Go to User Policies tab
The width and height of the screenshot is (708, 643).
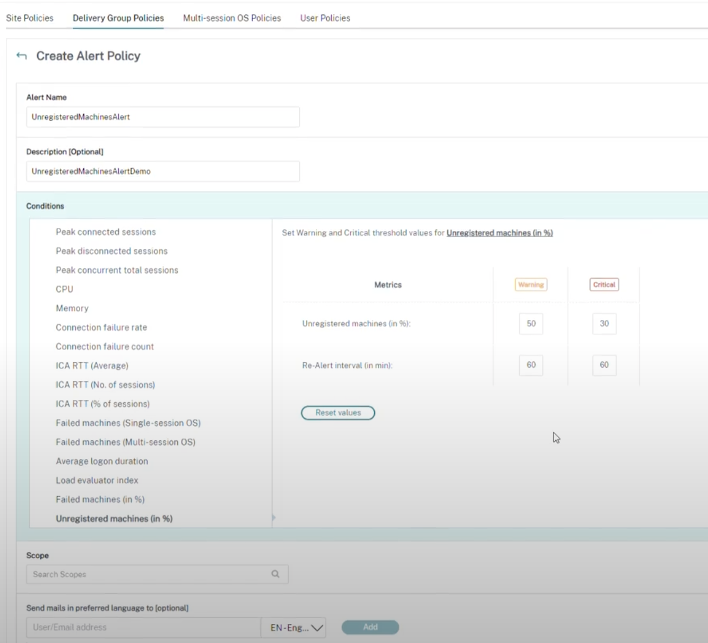pos(325,18)
